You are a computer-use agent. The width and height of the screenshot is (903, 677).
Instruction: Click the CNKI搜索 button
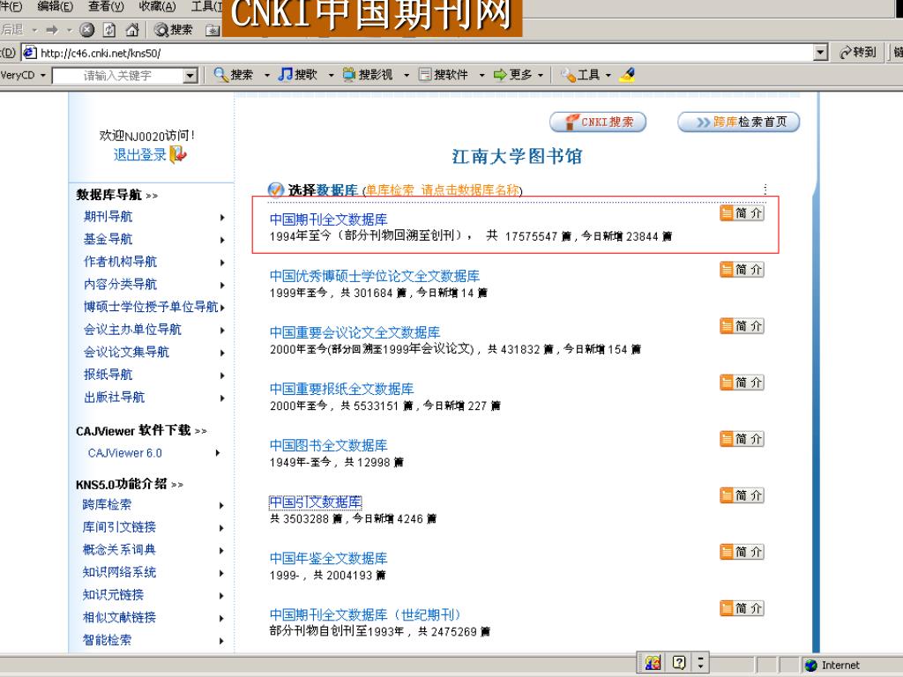point(598,122)
